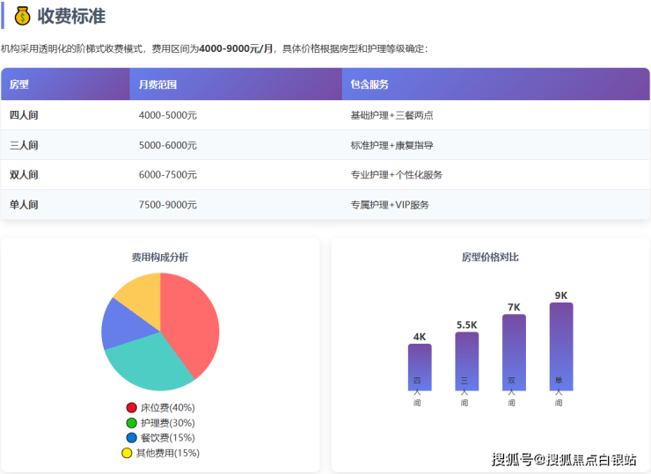The height and width of the screenshot is (474, 651).
Task: Click the 房型价格对比 chart title
Action: [x=490, y=258]
